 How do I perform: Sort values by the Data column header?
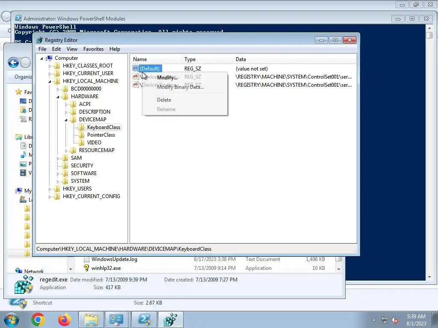pyautogui.click(x=295, y=59)
